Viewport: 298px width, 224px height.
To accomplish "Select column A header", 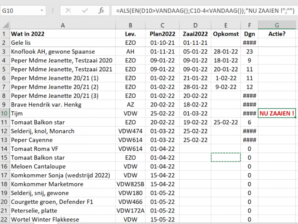I will (x=63, y=25).
